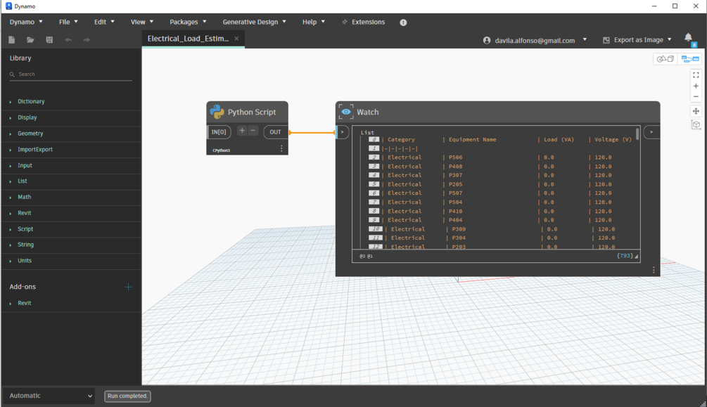Click the {793} list count in Watch
The image size is (707, 407).
tap(625, 256)
